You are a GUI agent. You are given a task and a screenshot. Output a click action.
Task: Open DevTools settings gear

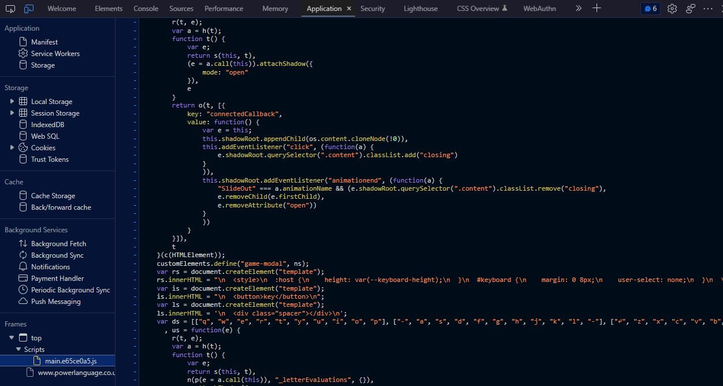click(x=672, y=9)
